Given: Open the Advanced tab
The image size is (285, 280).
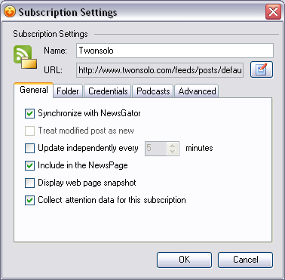Looking at the screenshot, I should 197,91.
